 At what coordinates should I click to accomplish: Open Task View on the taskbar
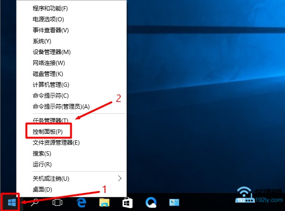57,202
